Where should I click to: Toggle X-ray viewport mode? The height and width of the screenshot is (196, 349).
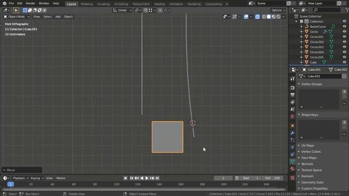coord(257,17)
